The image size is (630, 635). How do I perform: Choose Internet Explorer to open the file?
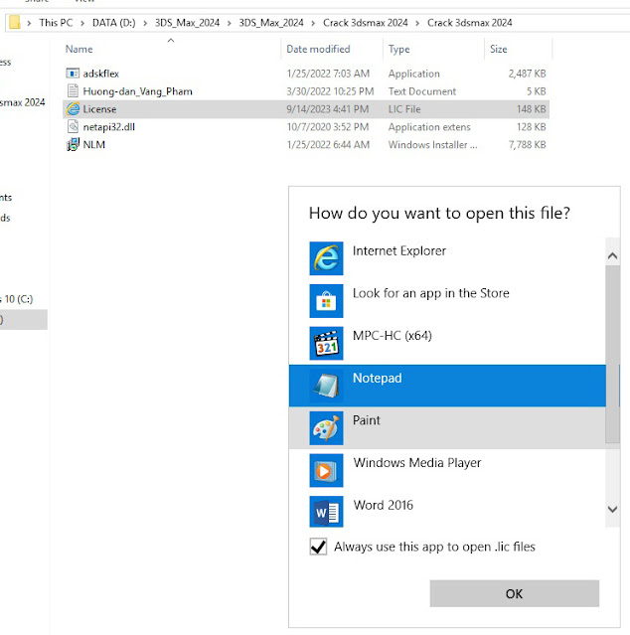coord(447,258)
